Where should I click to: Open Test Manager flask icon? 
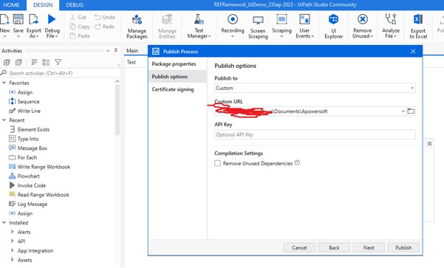[x=199, y=19]
